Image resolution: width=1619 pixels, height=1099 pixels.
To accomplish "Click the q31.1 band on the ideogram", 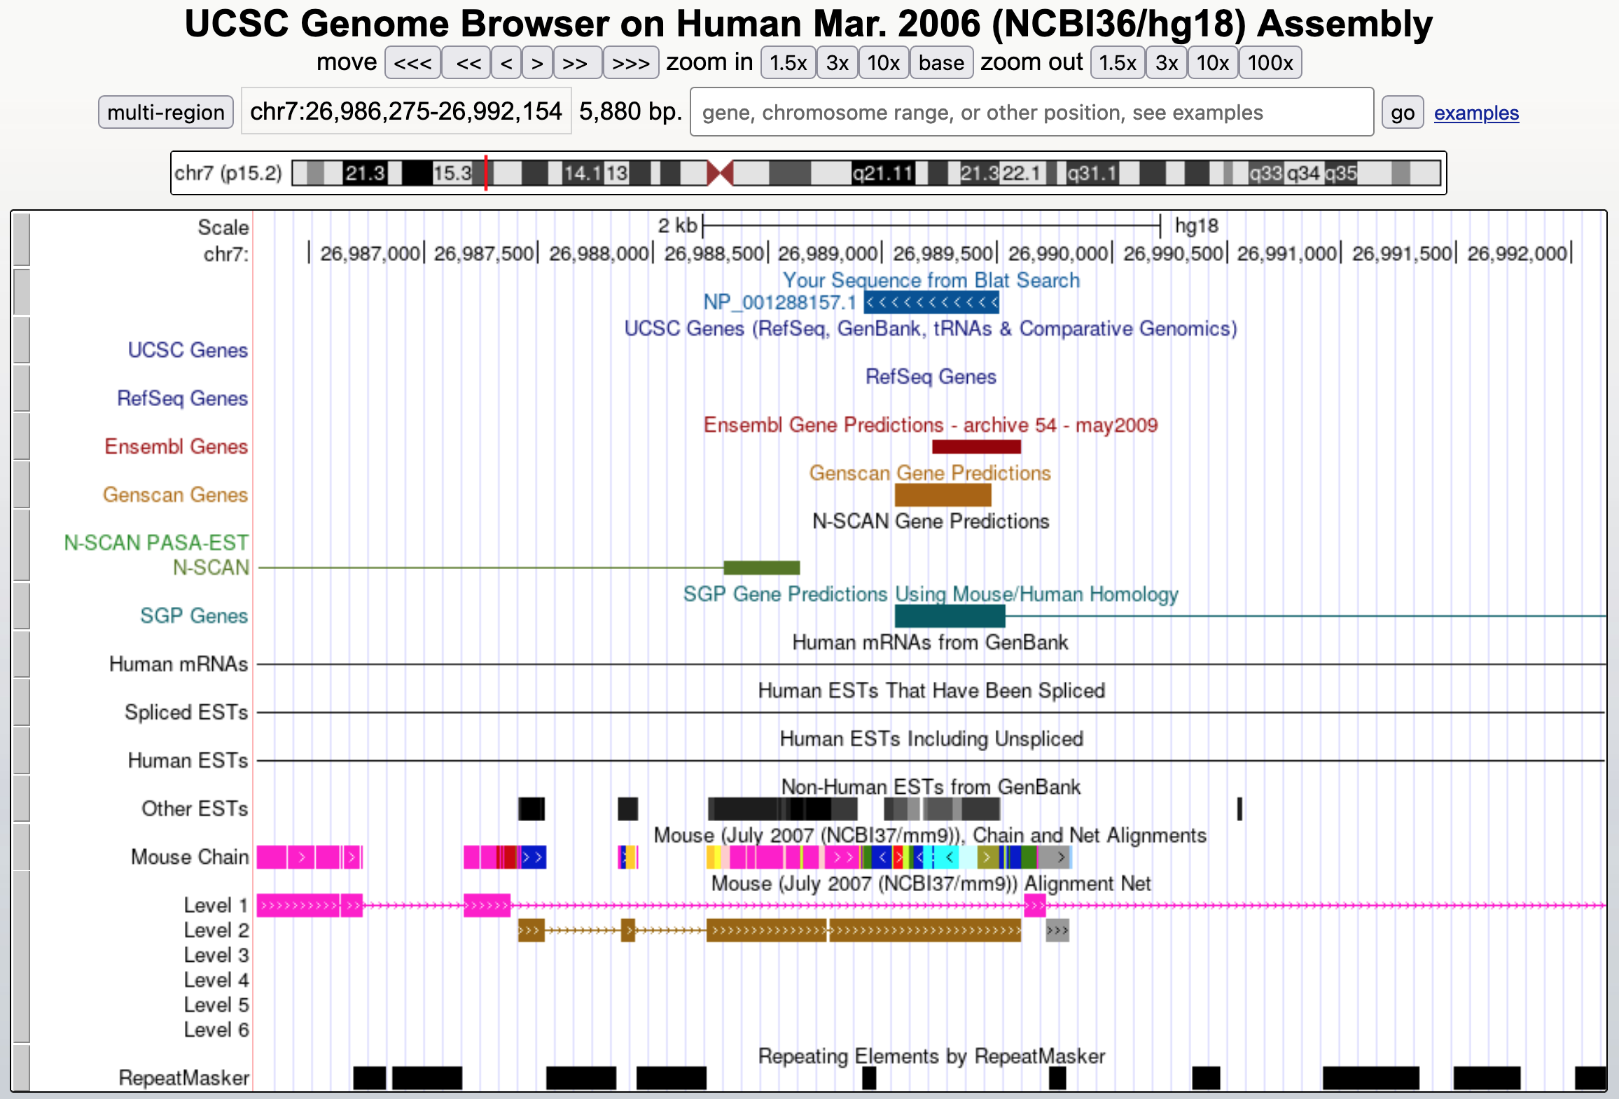I will pyautogui.click(x=1091, y=173).
